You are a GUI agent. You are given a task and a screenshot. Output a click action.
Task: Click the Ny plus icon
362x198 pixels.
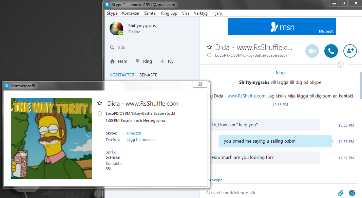(162, 61)
